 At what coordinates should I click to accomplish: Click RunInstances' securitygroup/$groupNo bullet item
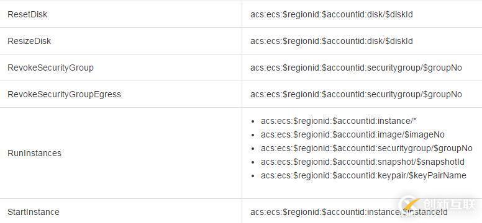[366, 149]
